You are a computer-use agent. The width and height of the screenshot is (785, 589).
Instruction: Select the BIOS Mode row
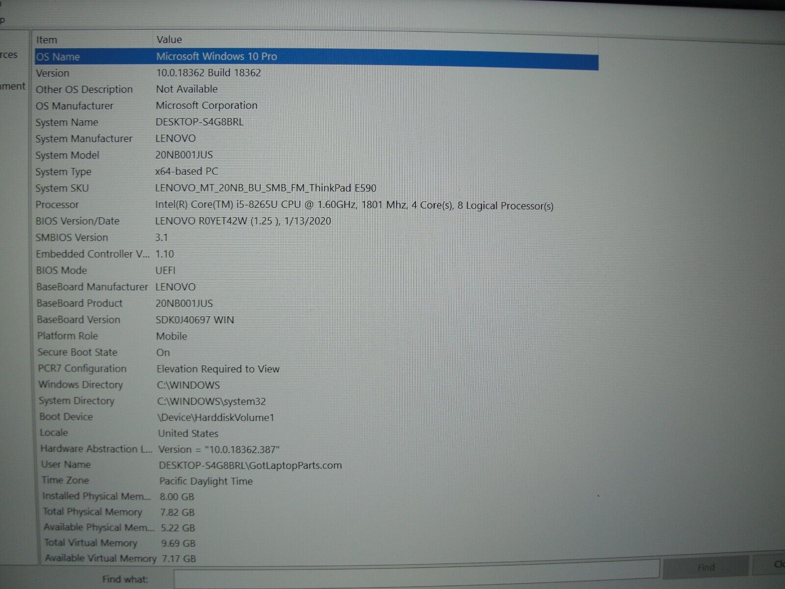click(316, 270)
